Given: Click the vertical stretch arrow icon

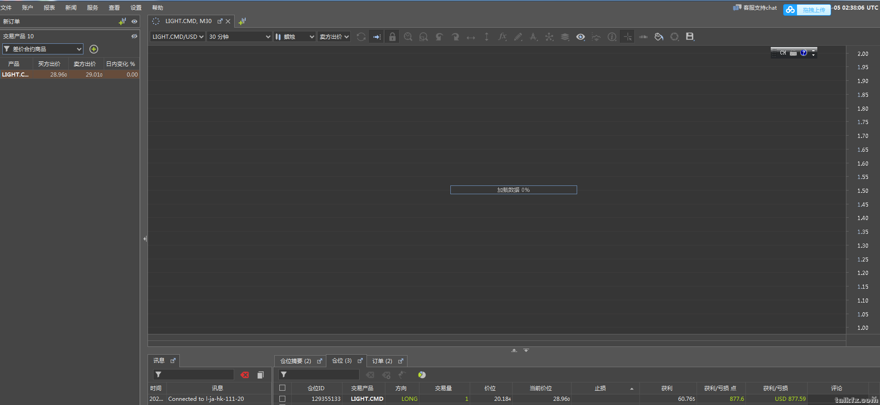Looking at the screenshot, I should 486,37.
